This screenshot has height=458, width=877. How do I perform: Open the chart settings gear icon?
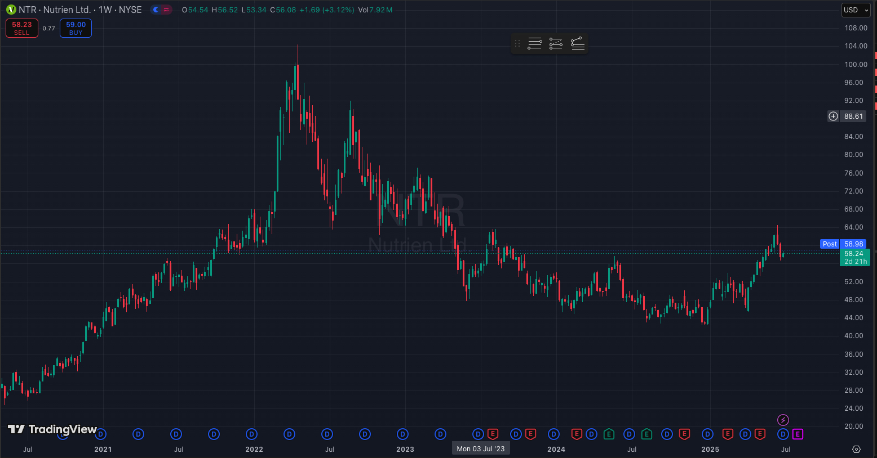click(x=856, y=449)
